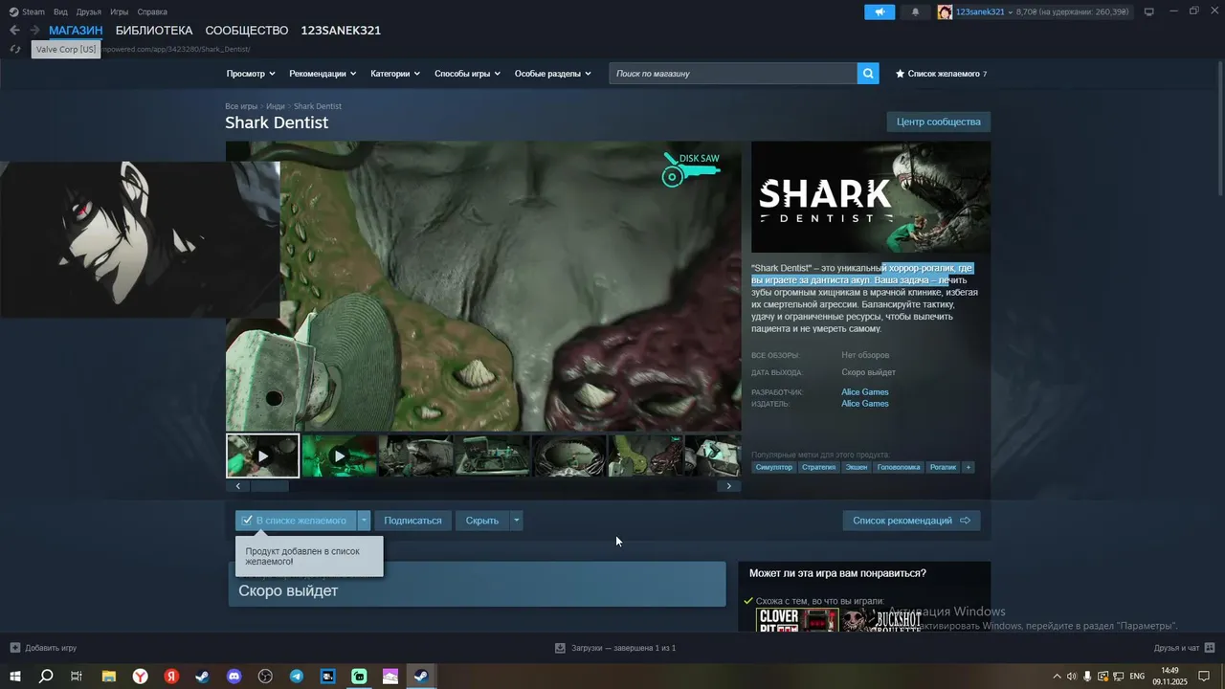
Task: Select the first video thumbnail in media strip
Action: 263,456
